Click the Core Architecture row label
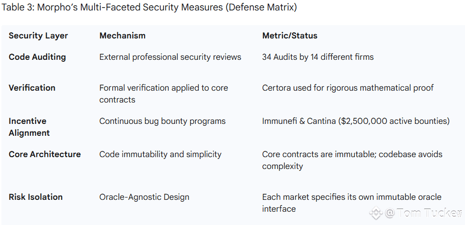The width and height of the screenshot is (465, 225). (45, 154)
